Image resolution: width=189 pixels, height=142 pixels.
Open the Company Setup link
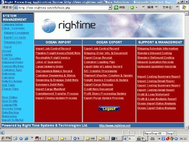point(12,24)
